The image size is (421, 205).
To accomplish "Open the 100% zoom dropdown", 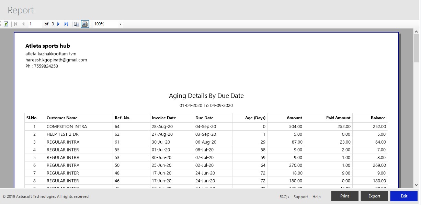I will (x=120, y=24).
